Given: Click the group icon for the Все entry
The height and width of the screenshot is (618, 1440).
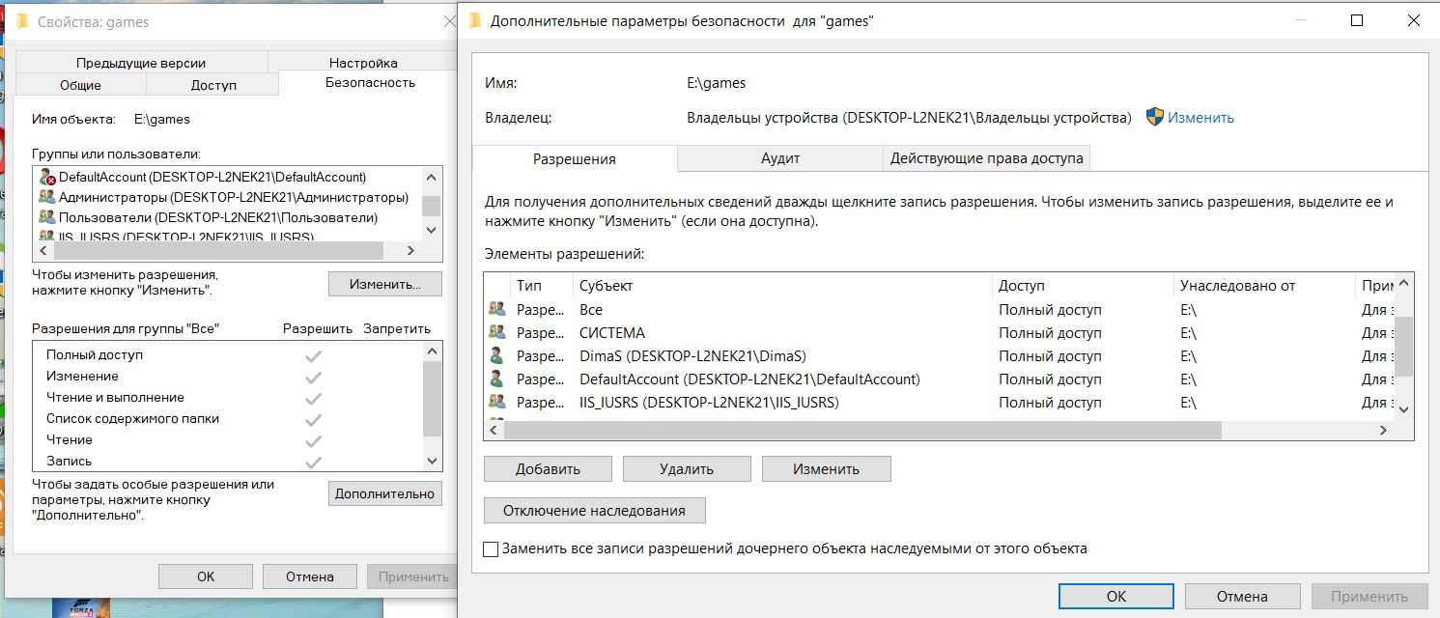Looking at the screenshot, I should point(497,310).
